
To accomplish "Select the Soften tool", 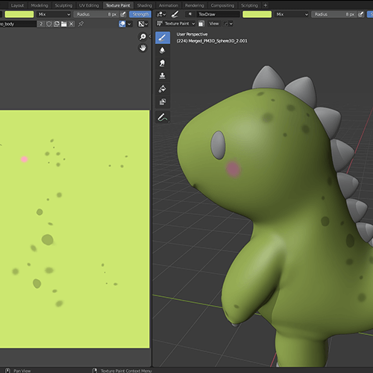I will [x=163, y=51].
